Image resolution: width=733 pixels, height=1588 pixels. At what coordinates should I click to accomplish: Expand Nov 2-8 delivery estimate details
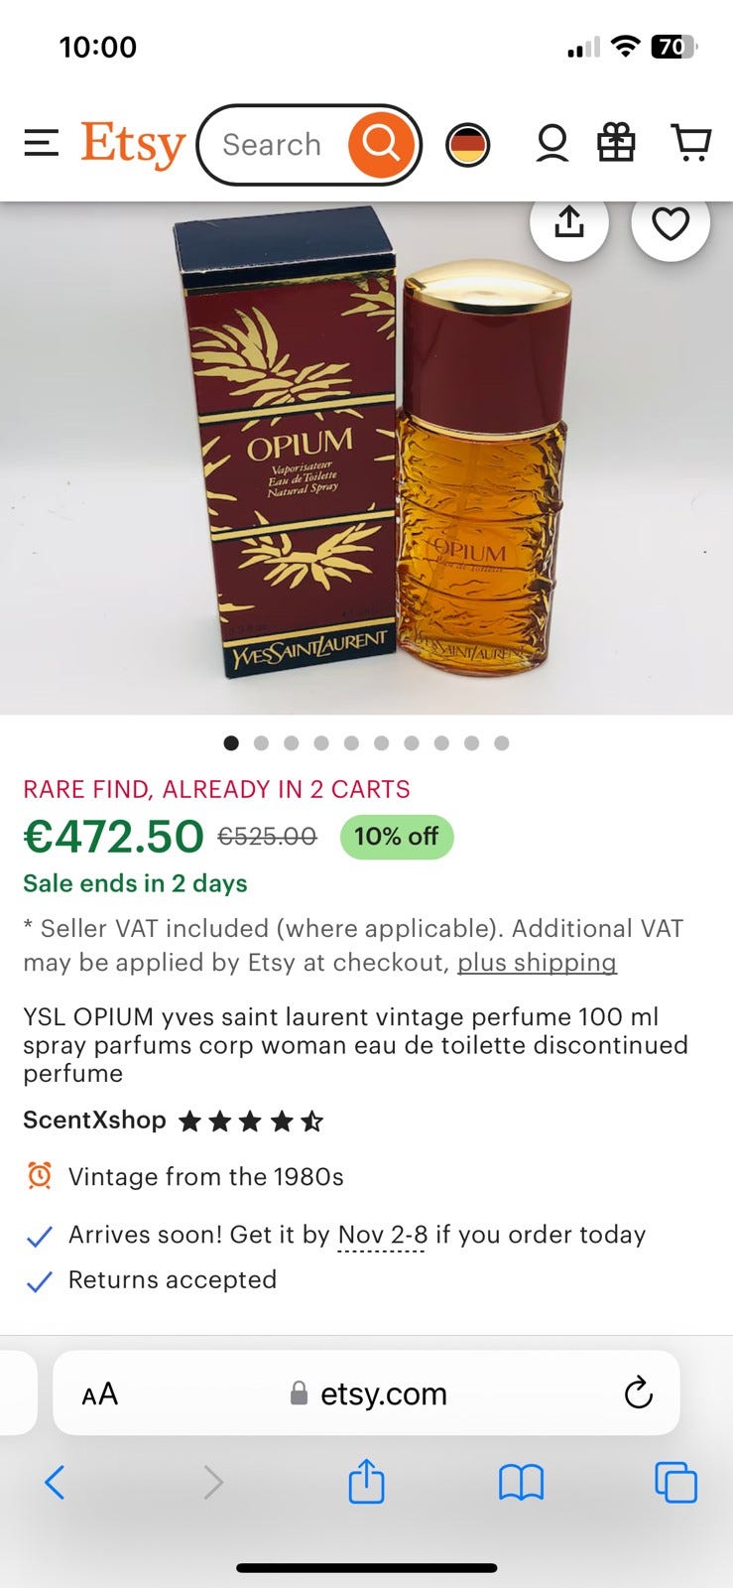click(x=382, y=1235)
